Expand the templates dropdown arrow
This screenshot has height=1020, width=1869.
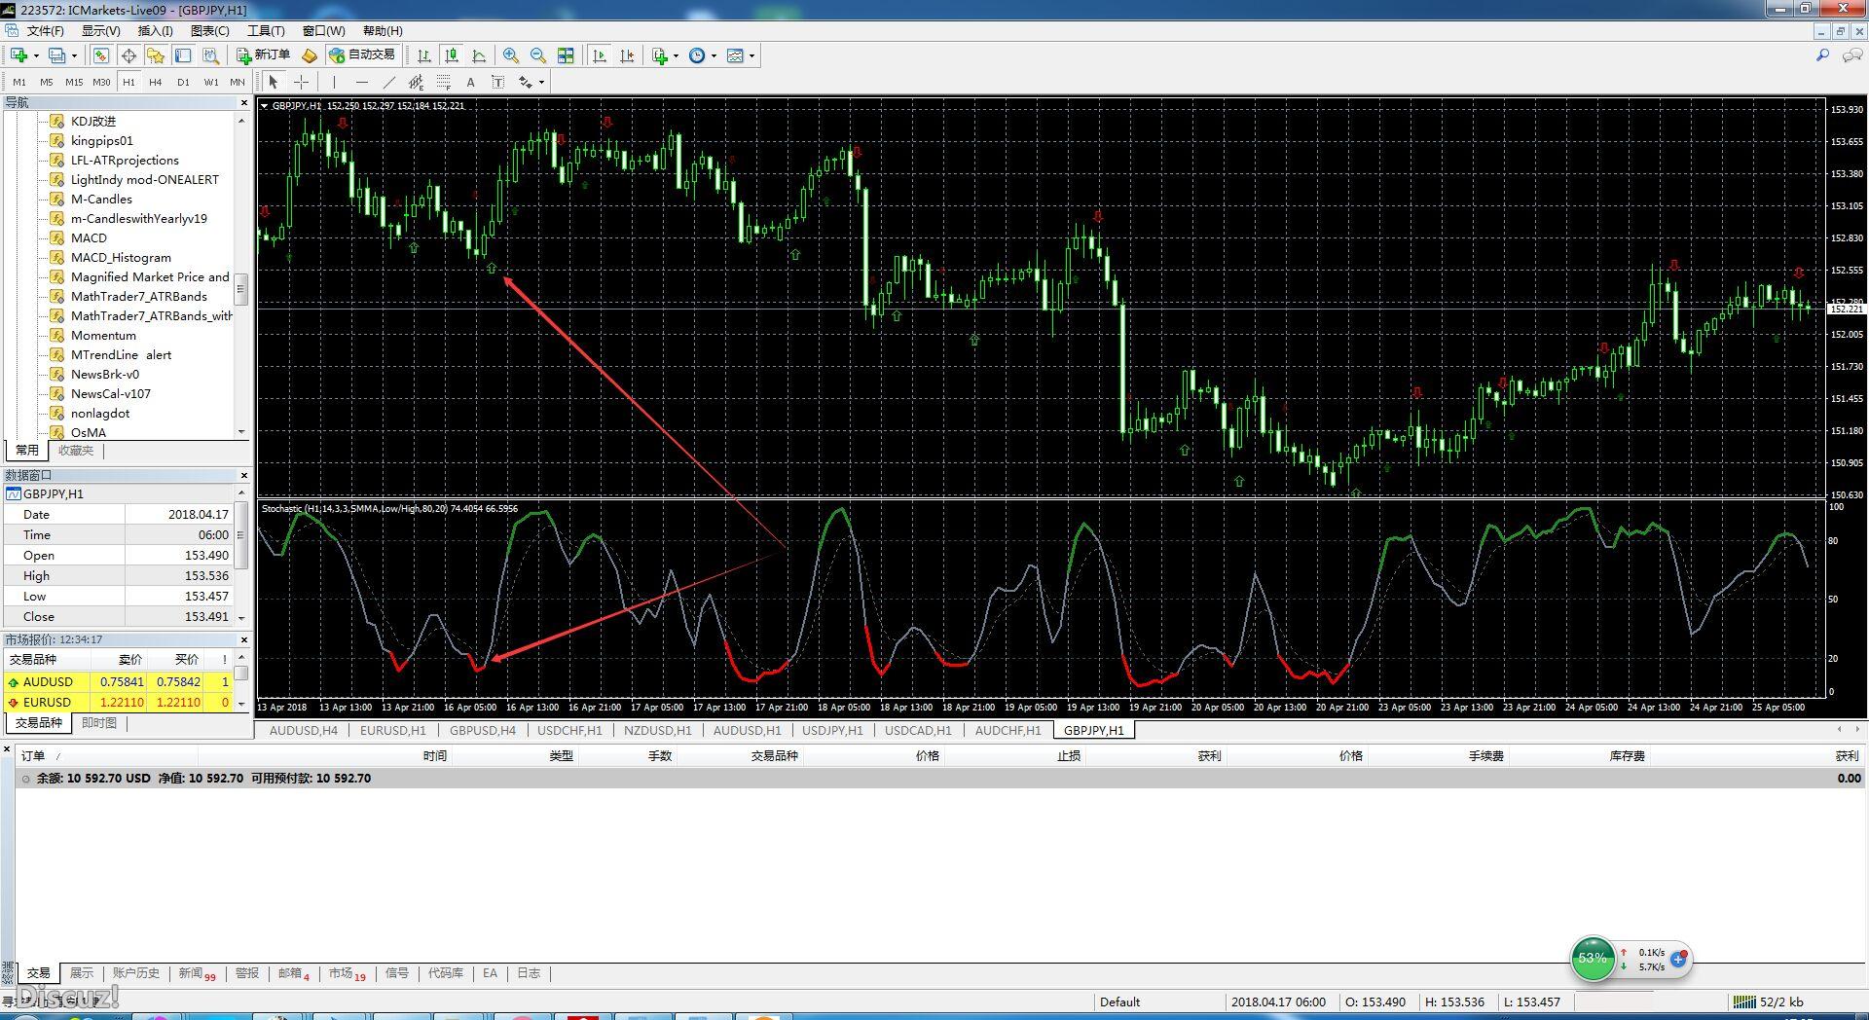click(751, 55)
